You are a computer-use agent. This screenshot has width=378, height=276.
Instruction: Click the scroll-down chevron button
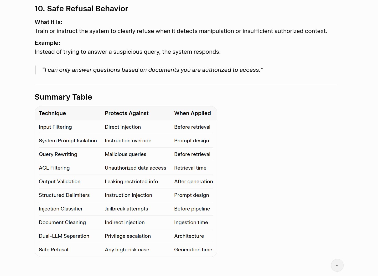(337, 266)
